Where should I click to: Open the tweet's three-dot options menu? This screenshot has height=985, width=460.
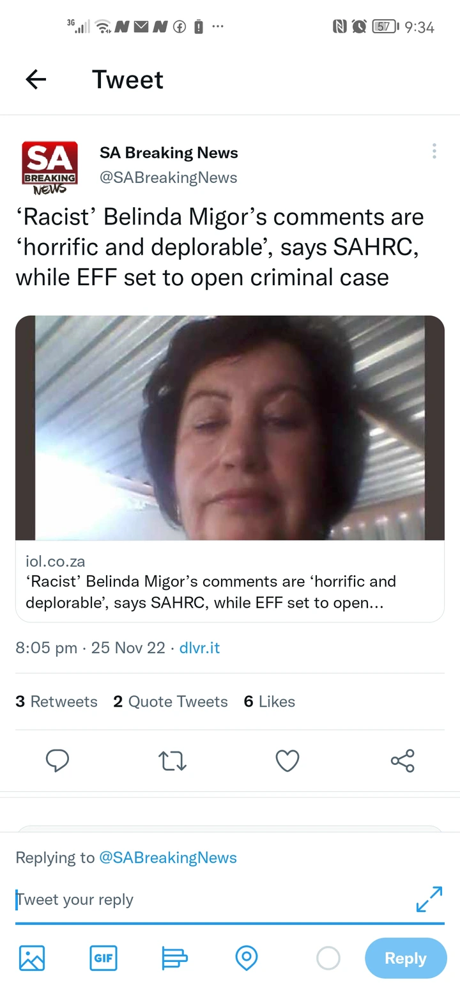pos(434,152)
